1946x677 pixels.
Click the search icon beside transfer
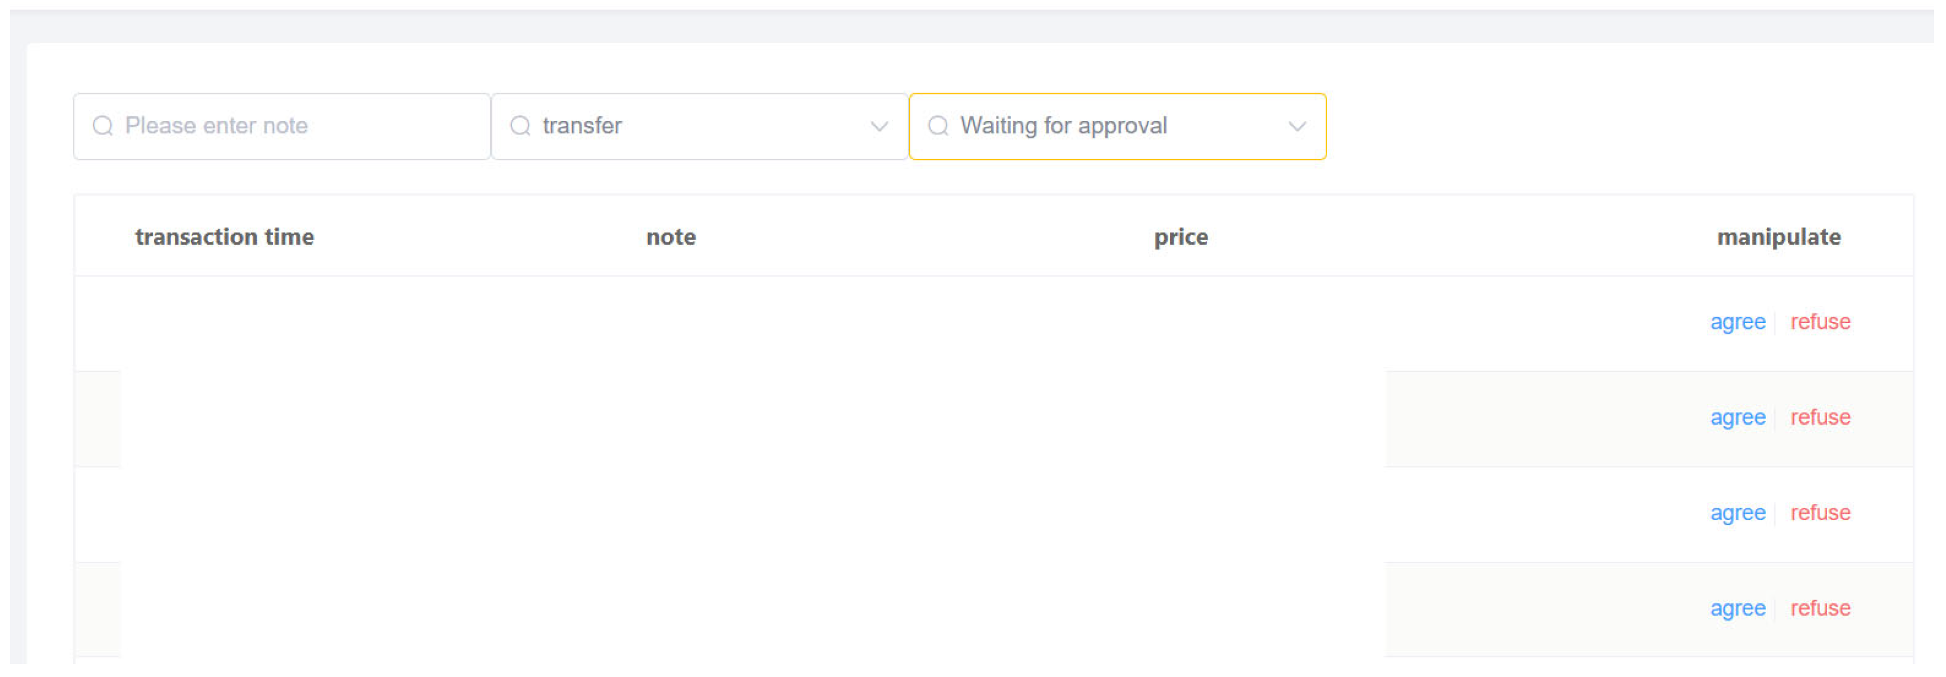tap(520, 126)
